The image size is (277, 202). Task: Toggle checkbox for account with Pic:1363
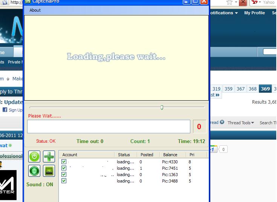click(x=64, y=174)
